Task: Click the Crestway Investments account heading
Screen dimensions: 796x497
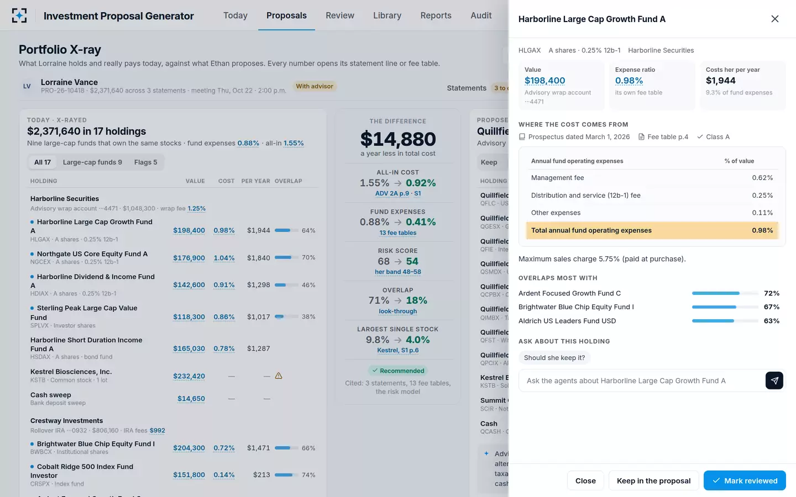Action: click(66, 421)
